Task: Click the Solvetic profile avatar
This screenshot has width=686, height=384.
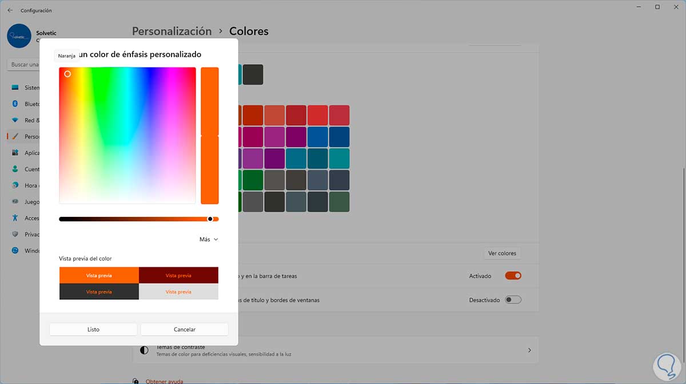Action: [x=19, y=35]
